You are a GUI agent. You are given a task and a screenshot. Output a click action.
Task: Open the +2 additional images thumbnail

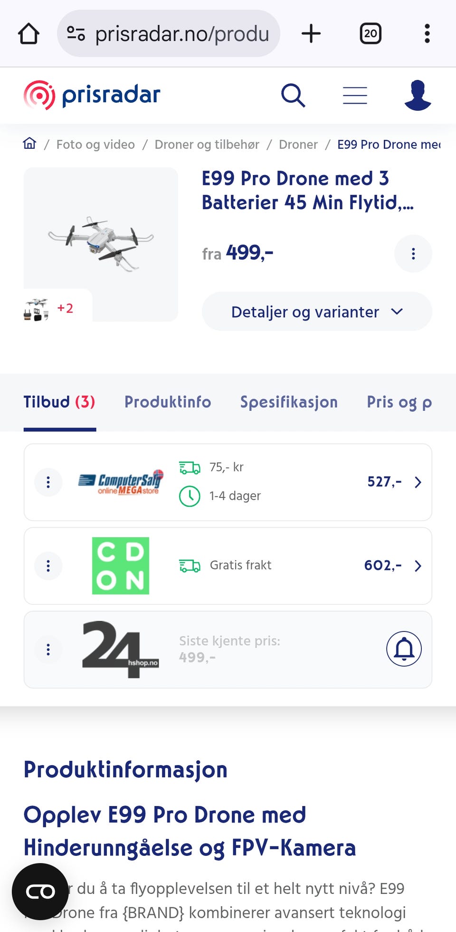pyautogui.click(x=50, y=309)
